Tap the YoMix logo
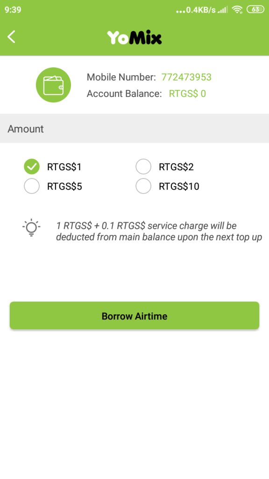 [x=134, y=37]
